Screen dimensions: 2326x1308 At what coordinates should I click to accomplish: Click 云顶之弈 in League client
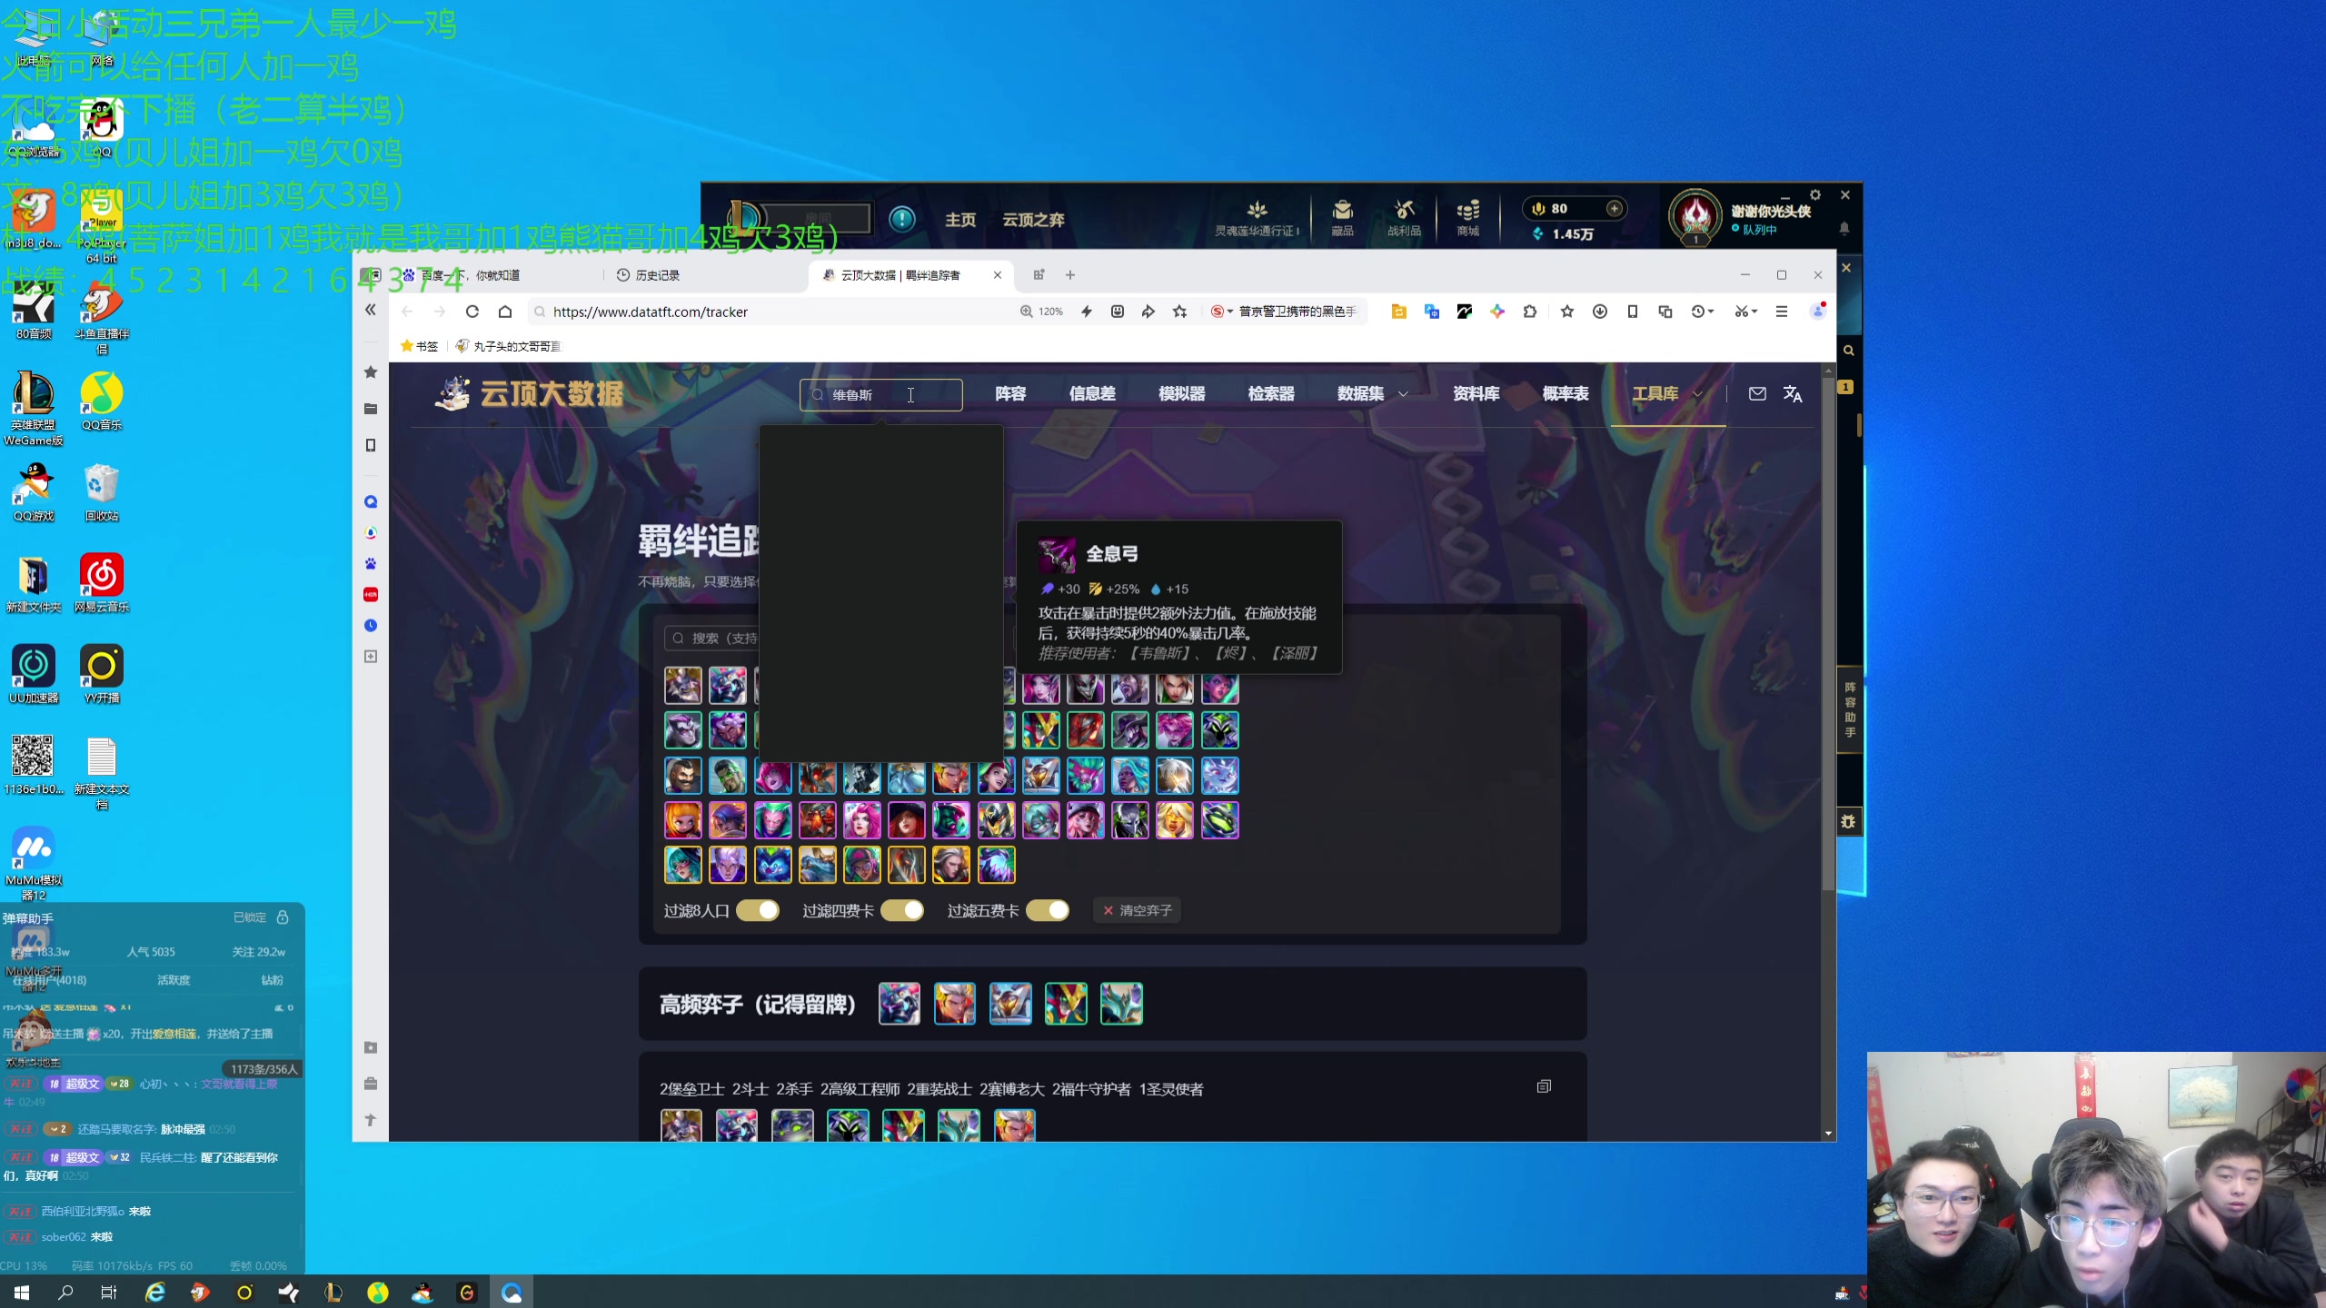point(1033,220)
